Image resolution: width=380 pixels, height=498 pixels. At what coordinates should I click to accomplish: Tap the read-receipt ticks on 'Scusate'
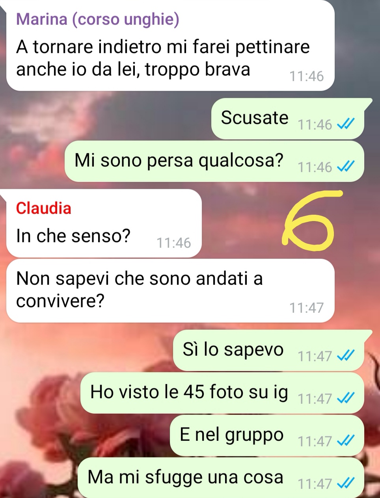[x=346, y=124]
